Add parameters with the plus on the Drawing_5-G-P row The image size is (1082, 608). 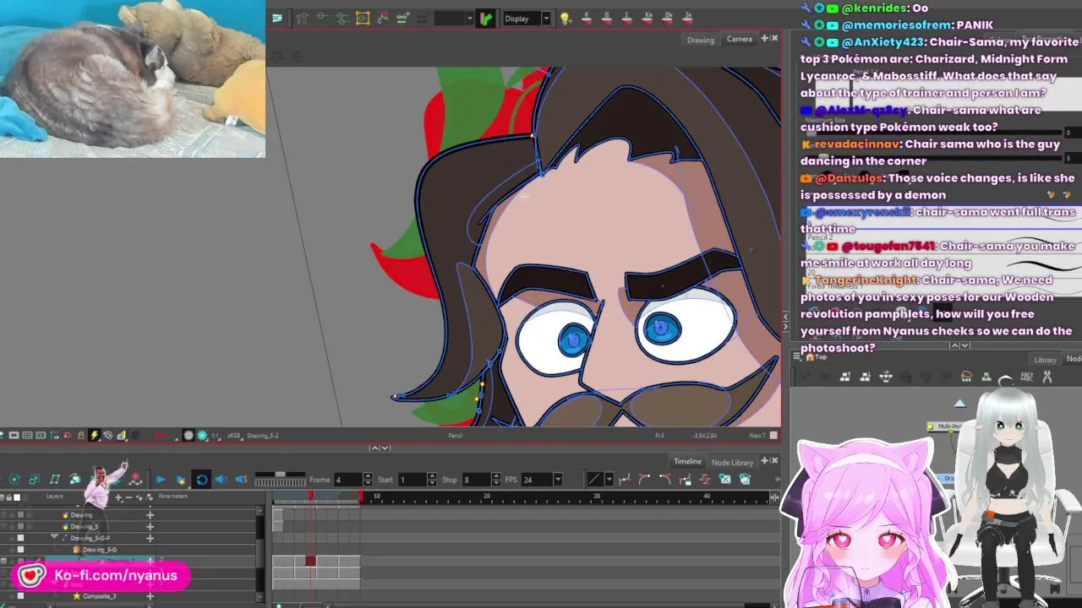[x=150, y=538]
